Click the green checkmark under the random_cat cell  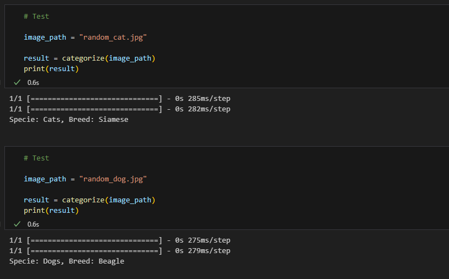tap(17, 82)
